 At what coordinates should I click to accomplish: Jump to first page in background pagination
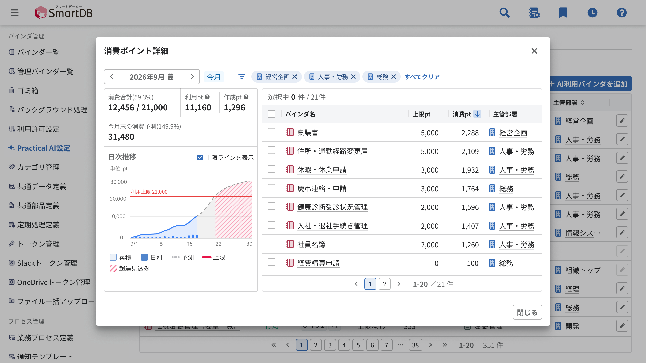(x=273, y=345)
